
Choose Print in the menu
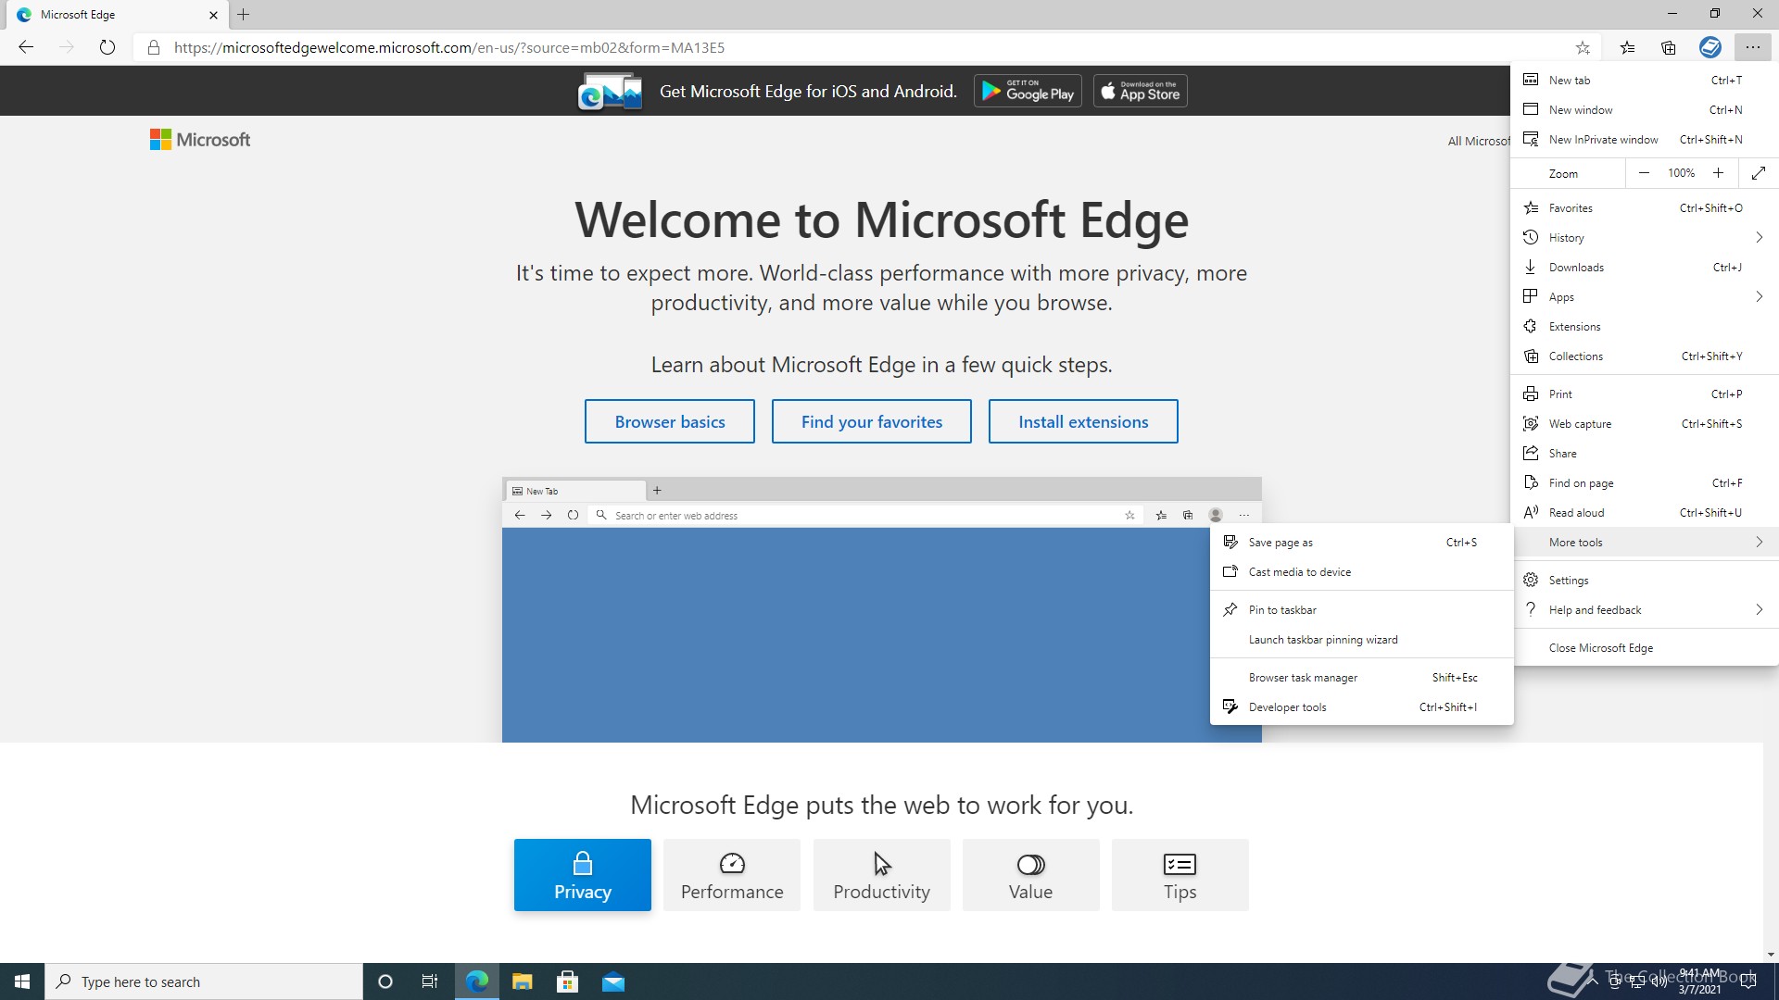click(x=1645, y=394)
